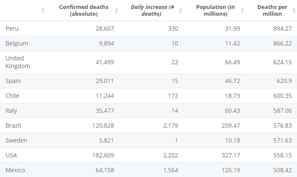Click sort arrows in the country column header
This screenshot has height=177, width=297.
tap(43, 10)
